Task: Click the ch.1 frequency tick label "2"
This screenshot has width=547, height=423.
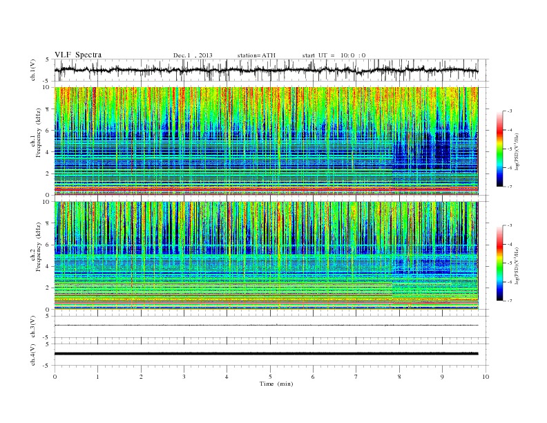Action: click(48, 173)
